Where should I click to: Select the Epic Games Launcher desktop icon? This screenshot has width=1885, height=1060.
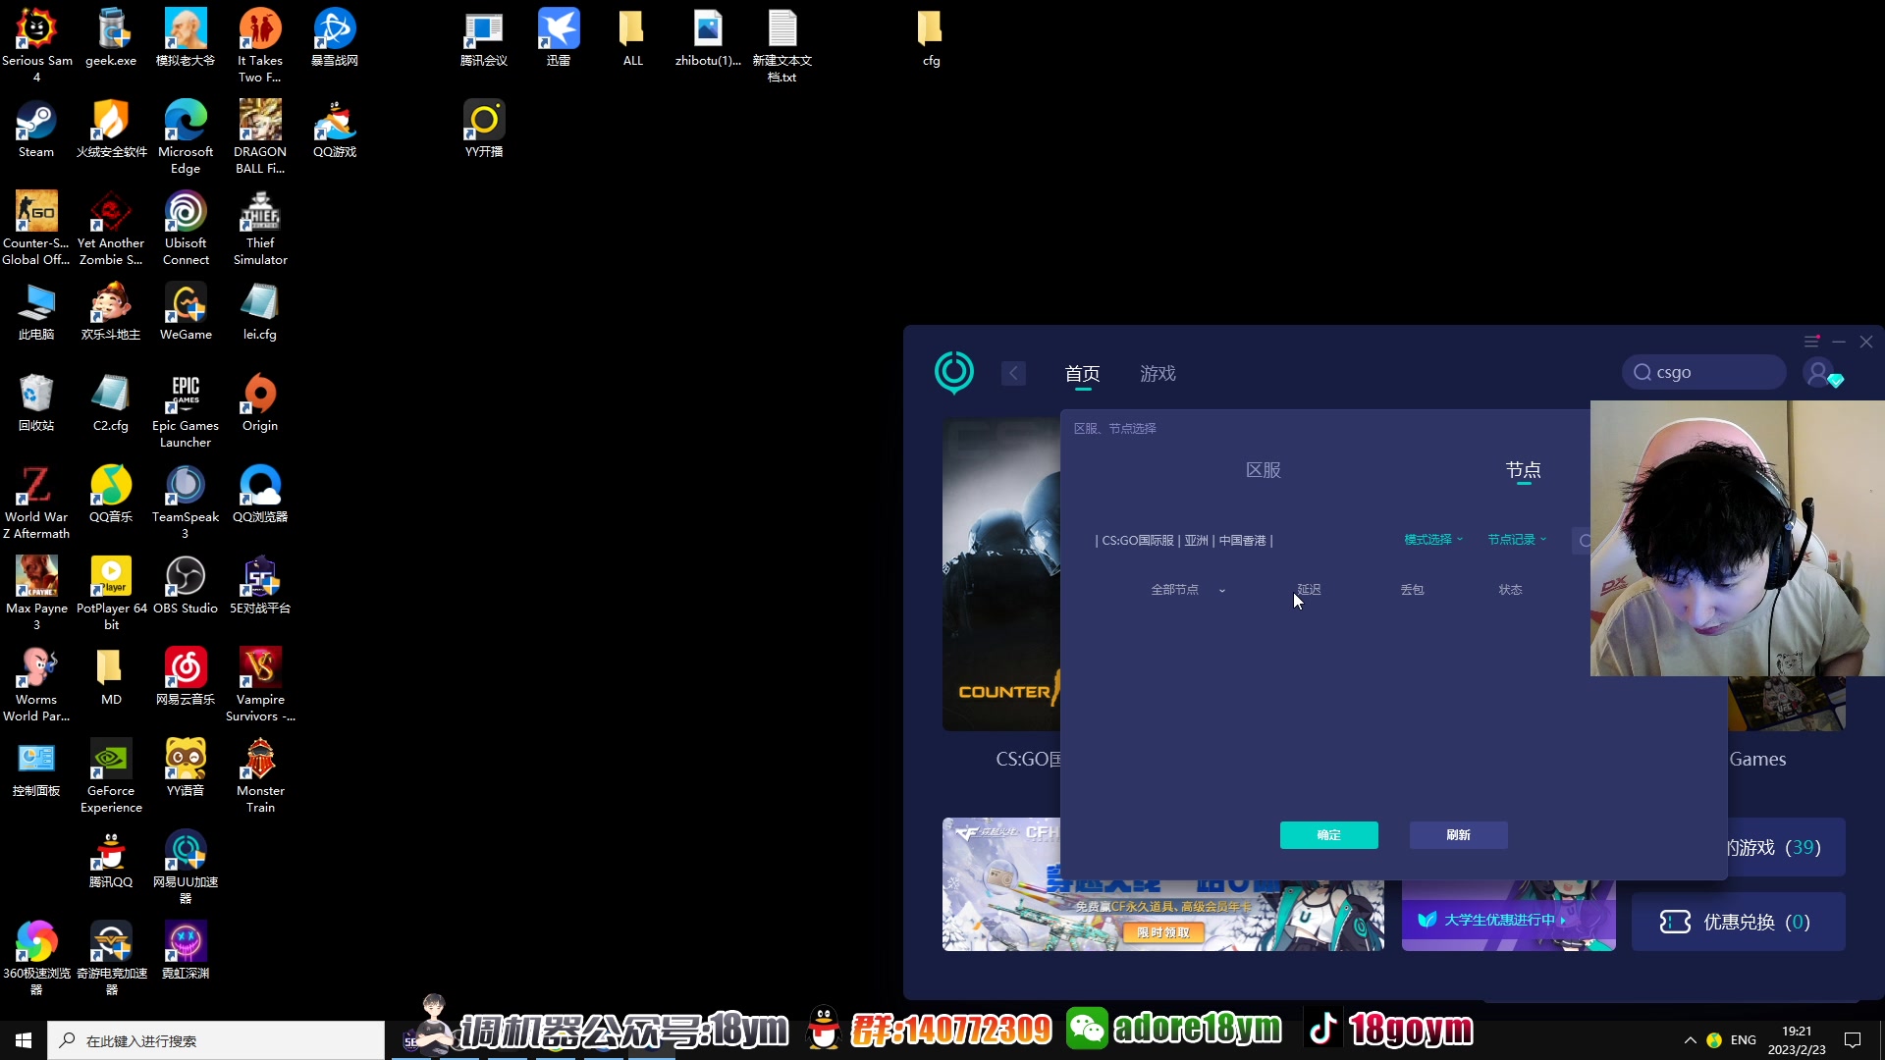click(x=186, y=410)
